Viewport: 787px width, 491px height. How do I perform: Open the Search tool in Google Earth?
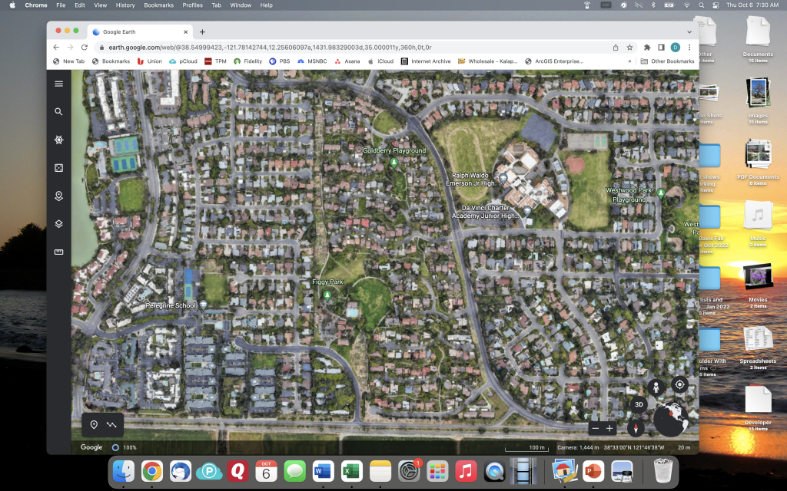point(58,111)
